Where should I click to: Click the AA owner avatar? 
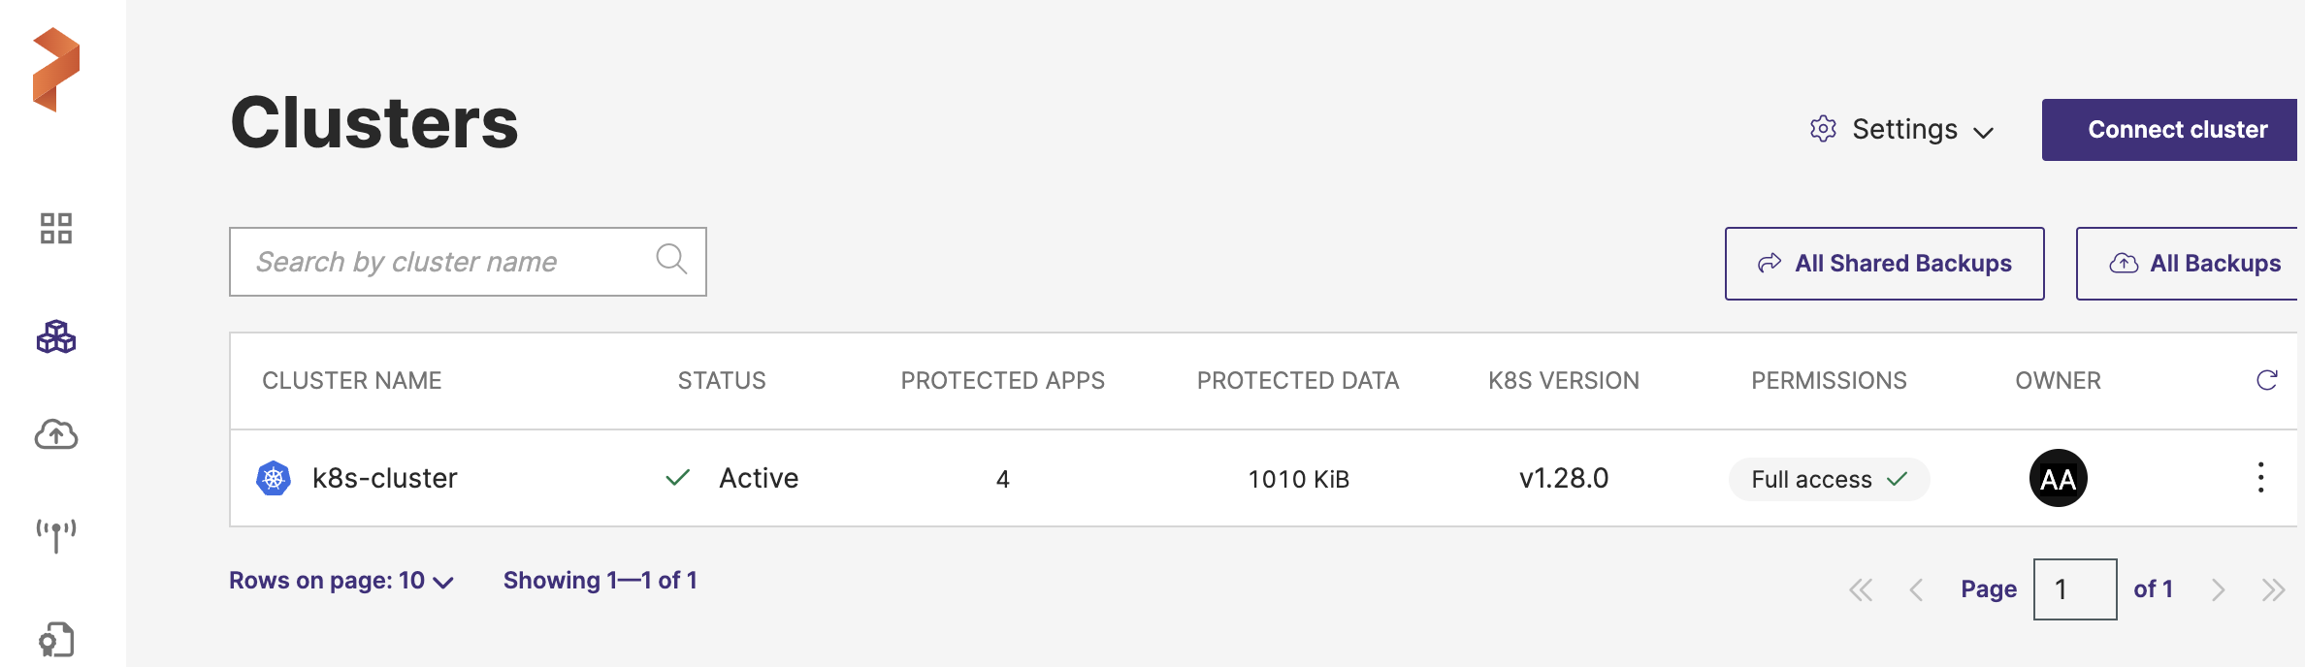click(2058, 478)
